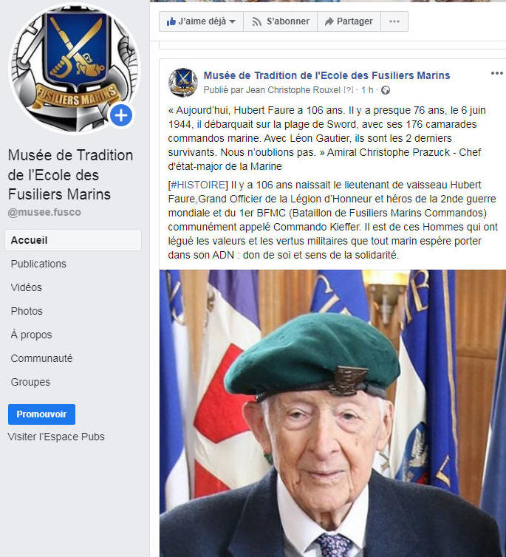Select the Accueil menu item
The width and height of the screenshot is (506, 557).
(x=73, y=240)
